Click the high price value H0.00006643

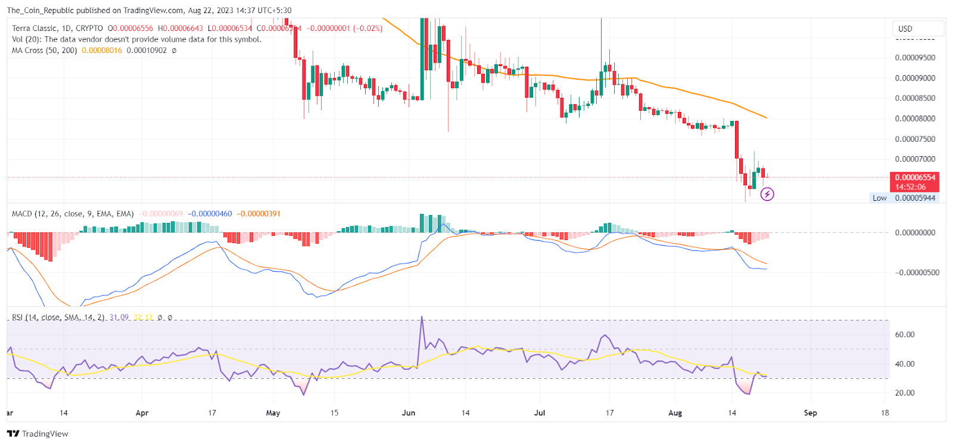[180, 28]
